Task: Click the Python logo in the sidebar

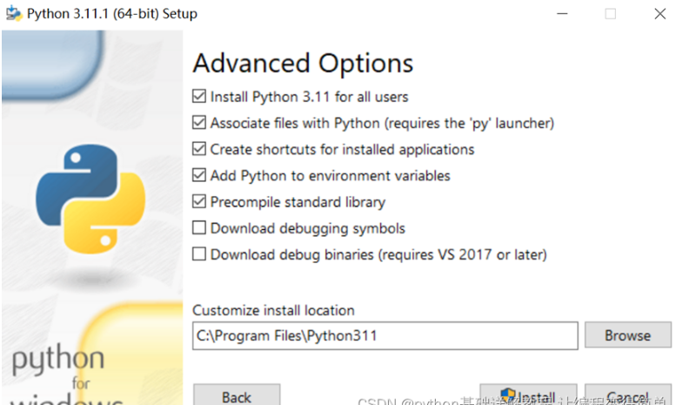Action: [90, 199]
